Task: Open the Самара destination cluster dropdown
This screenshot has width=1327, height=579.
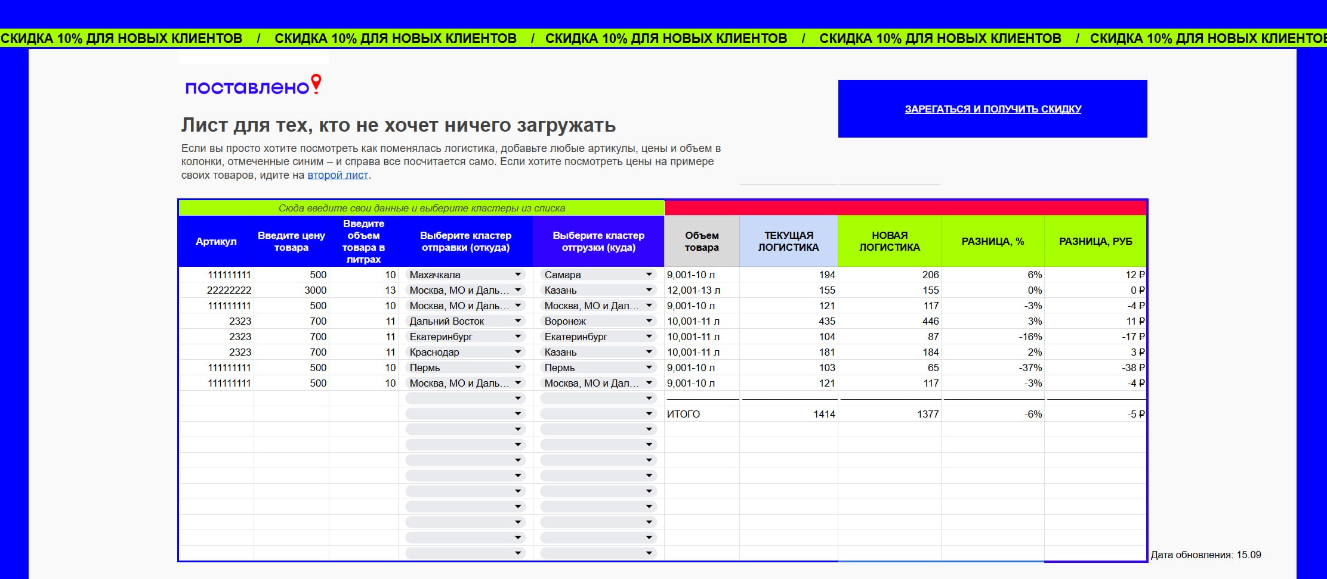Action: tap(598, 275)
